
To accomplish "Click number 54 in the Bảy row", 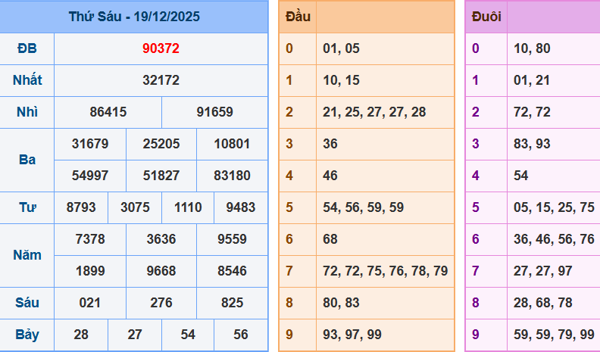I will tap(188, 335).
